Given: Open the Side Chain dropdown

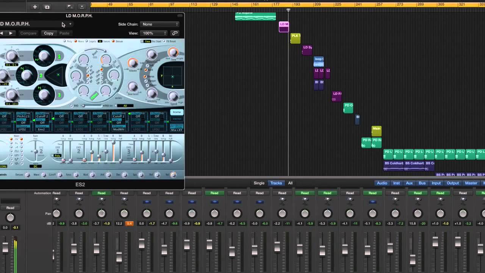Looking at the screenshot, I should [x=160, y=24].
